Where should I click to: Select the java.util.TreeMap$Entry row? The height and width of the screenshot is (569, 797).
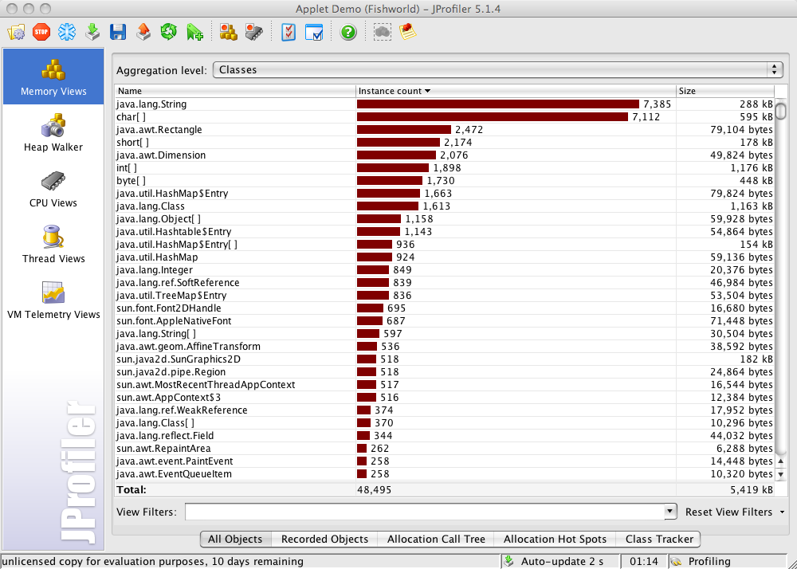[x=445, y=295]
